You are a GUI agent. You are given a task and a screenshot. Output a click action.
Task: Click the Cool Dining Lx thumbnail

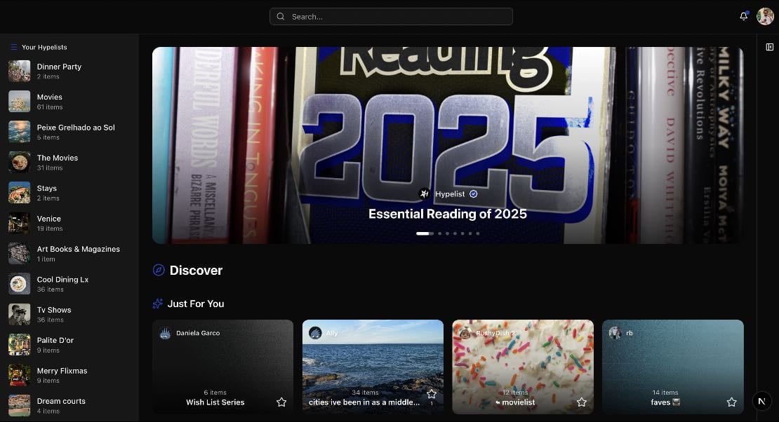(20, 284)
